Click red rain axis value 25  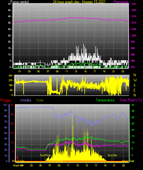[12, 114]
